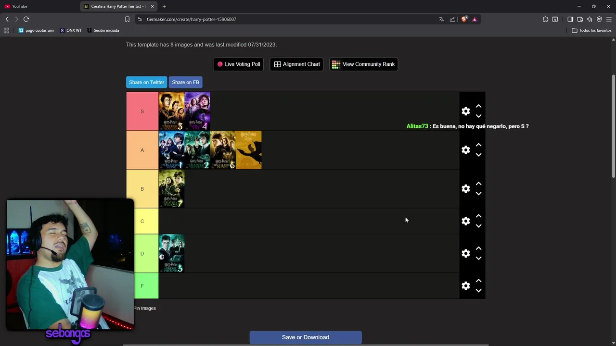Screen dimensions: 616x346
Task: Move C tier row up arrow
Action: [478, 216]
